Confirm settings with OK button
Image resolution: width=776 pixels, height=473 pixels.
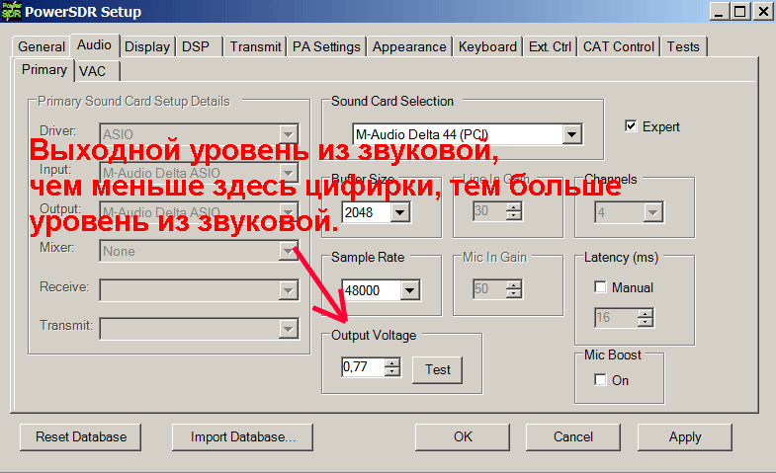point(463,436)
